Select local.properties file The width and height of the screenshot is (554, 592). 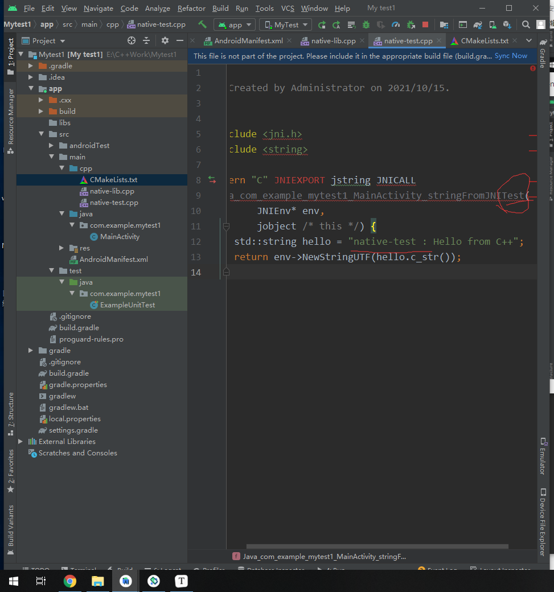pyautogui.click(x=75, y=419)
